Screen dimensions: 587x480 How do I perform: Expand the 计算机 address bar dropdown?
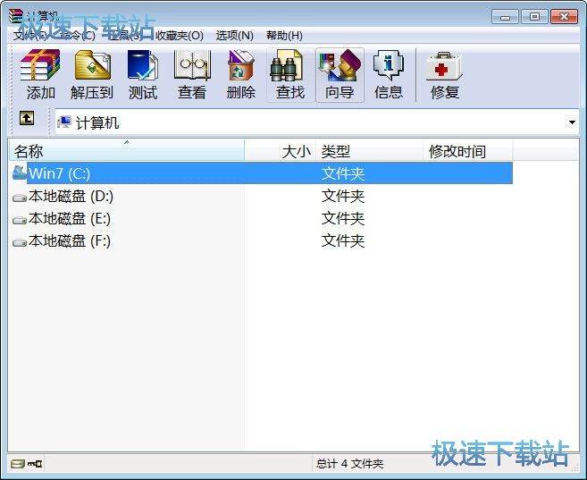tap(572, 122)
